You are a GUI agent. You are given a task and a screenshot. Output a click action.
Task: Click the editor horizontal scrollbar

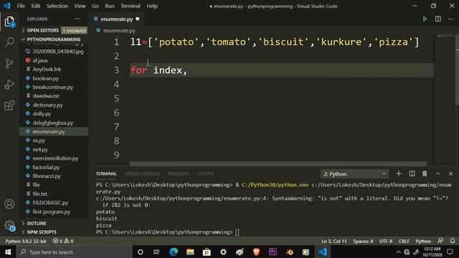[278, 163]
